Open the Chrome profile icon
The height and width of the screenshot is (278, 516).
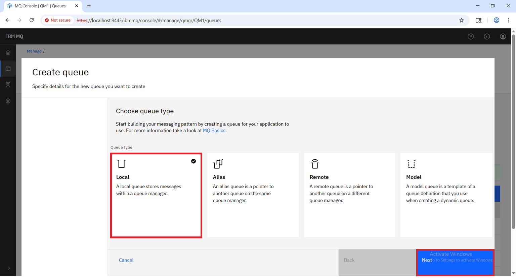tap(496, 20)
